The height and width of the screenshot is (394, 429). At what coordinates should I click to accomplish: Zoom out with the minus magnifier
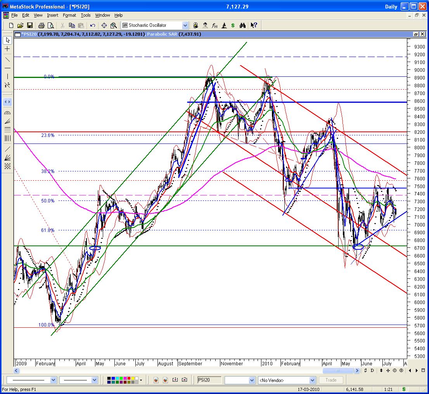click(x=394, y=370)
